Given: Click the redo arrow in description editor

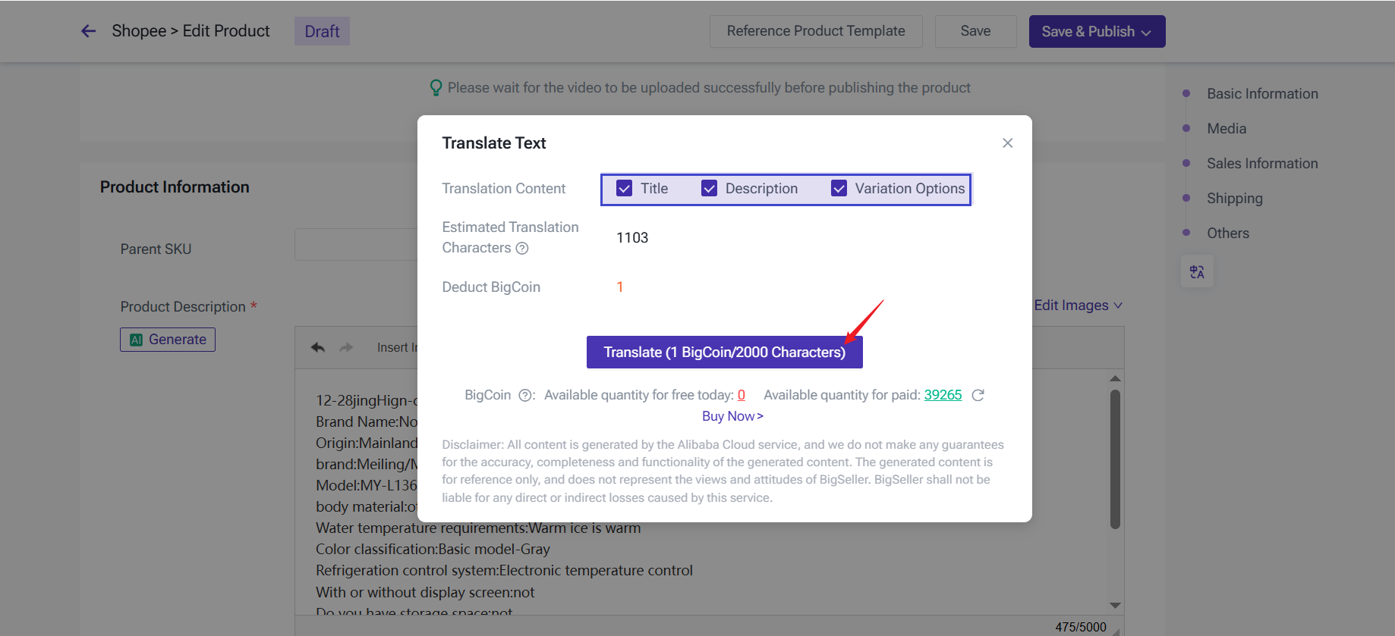Looking at the screenshot, I should coord(346,348).
